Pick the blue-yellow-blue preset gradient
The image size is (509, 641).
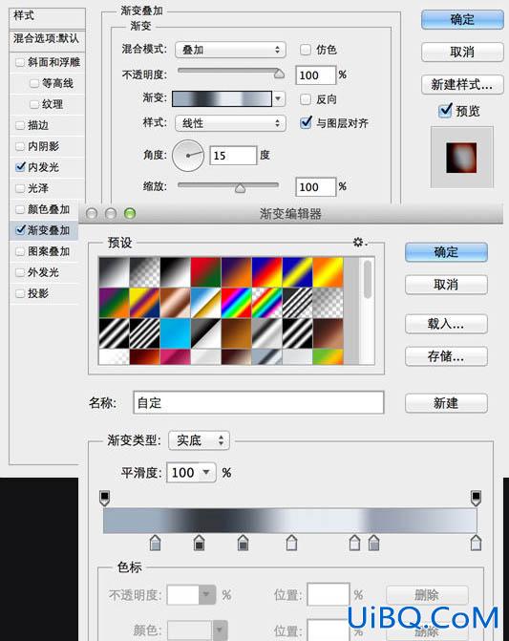(x=298, y=272)
